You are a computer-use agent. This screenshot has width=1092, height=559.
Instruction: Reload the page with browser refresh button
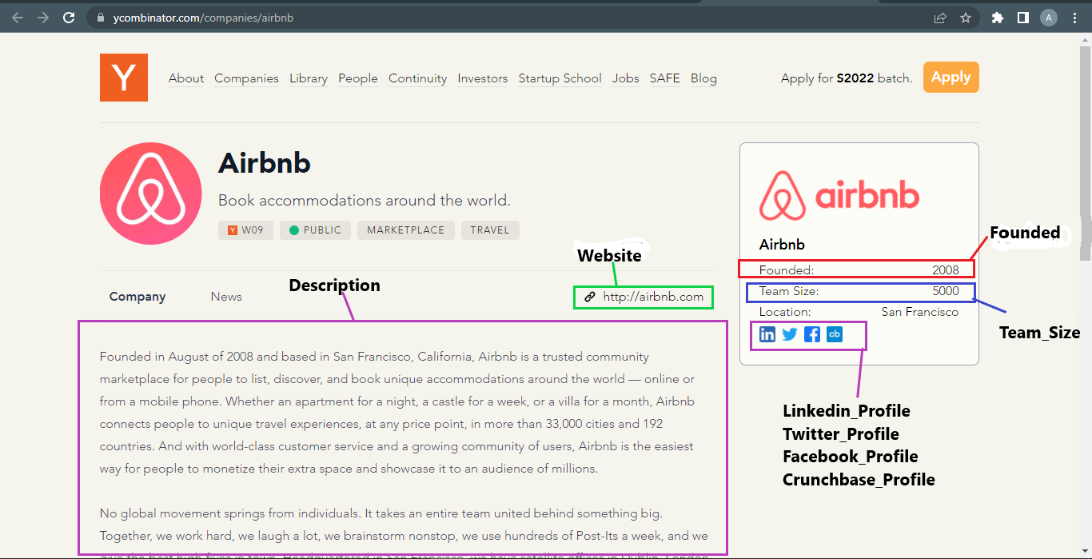pos(69,18)
